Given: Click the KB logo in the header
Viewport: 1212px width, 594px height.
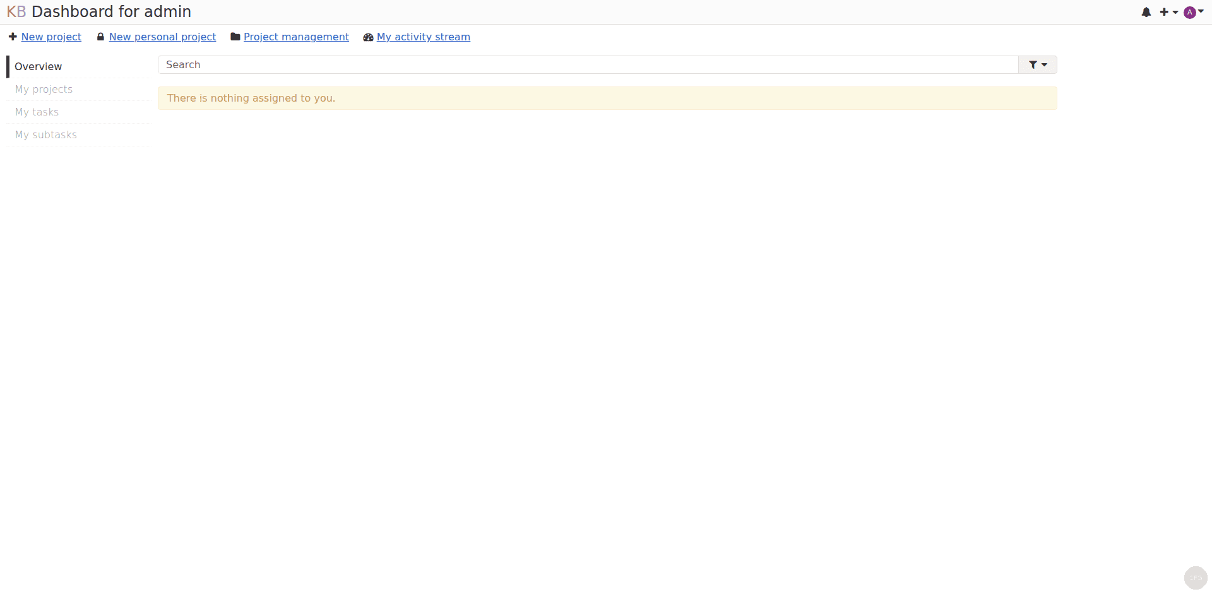Looking at the screenshot, I should [16, 12].
